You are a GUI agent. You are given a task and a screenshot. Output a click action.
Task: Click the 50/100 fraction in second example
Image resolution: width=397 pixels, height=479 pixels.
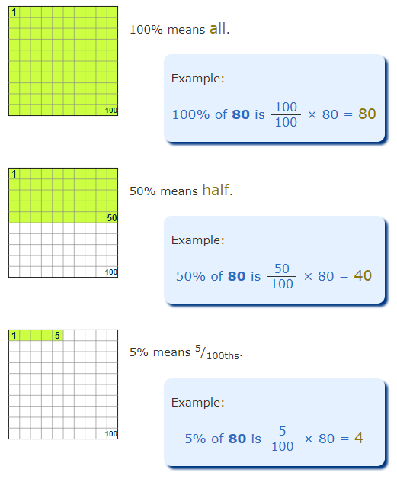[x=282, y=276]
